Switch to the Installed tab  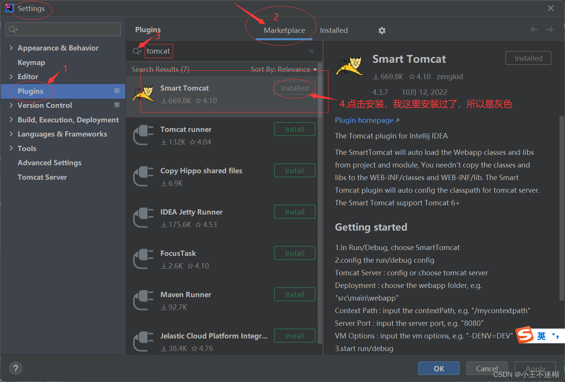pos(334,30)
